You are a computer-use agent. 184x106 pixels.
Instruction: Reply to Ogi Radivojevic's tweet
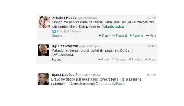103,60
